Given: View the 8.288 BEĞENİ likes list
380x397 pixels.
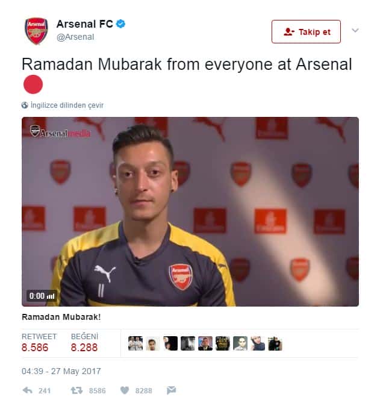Looking at the screenshot, I should pyautogui.click(x=84, y=348).
